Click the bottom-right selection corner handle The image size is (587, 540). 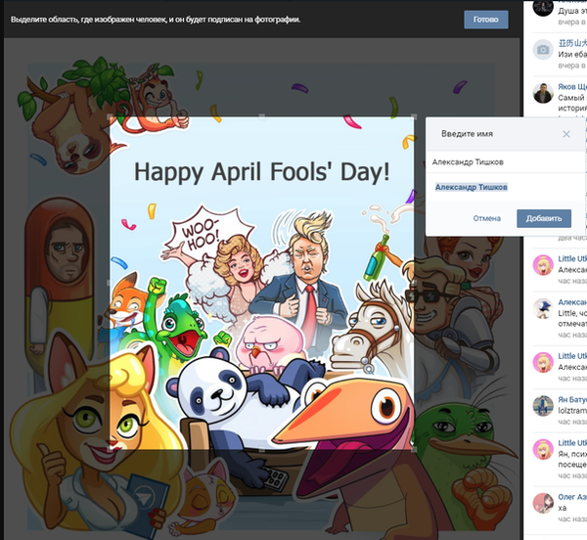tap(412, 447)
